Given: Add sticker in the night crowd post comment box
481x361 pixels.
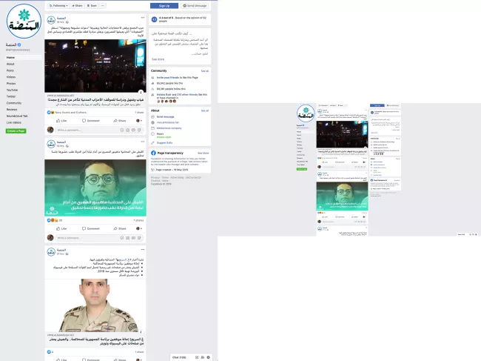Looking at the screenshot, I should coord(139,130).
